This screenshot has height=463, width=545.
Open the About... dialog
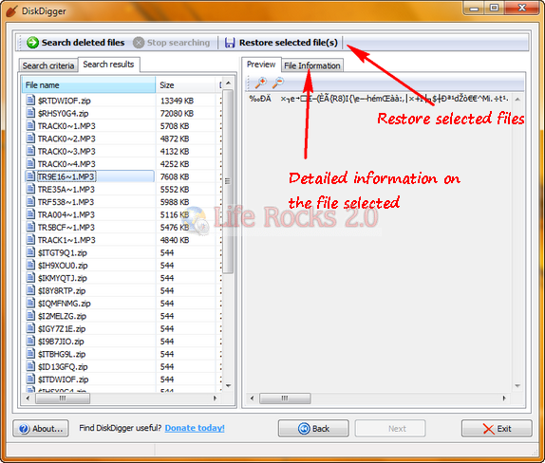[41, 429]
